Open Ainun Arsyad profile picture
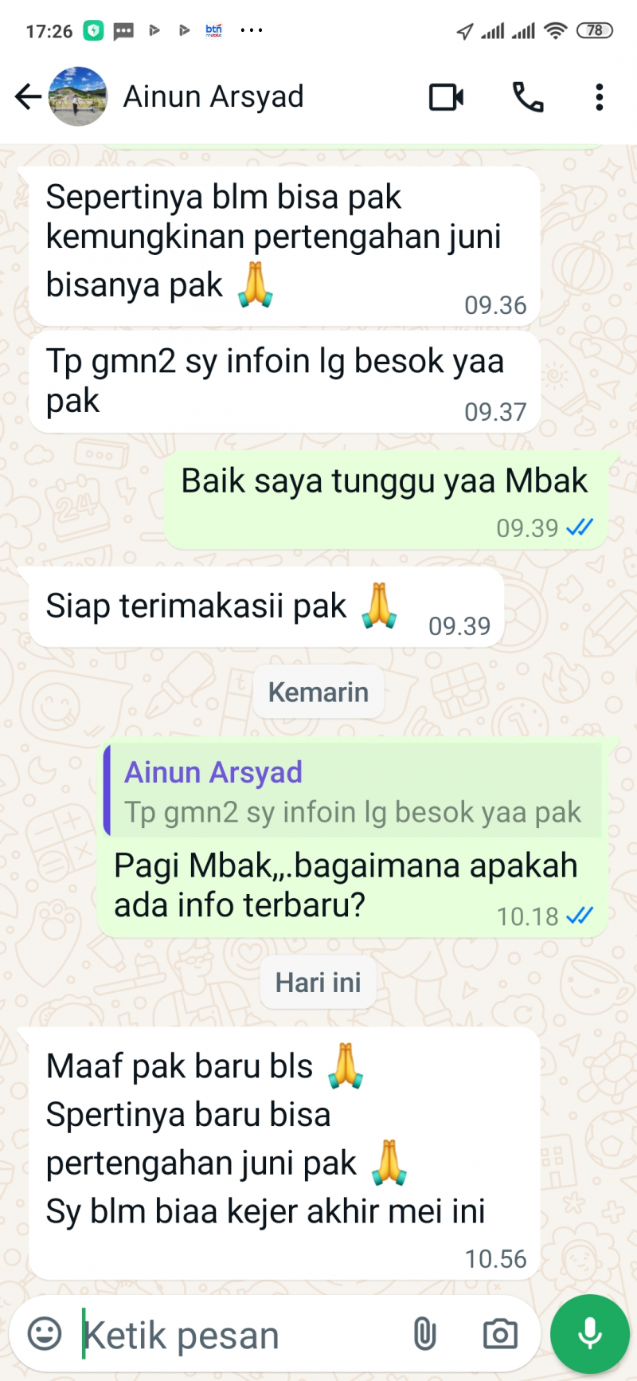The height and width of the screenshot is (1381, 637). click(x=78, y=96)
